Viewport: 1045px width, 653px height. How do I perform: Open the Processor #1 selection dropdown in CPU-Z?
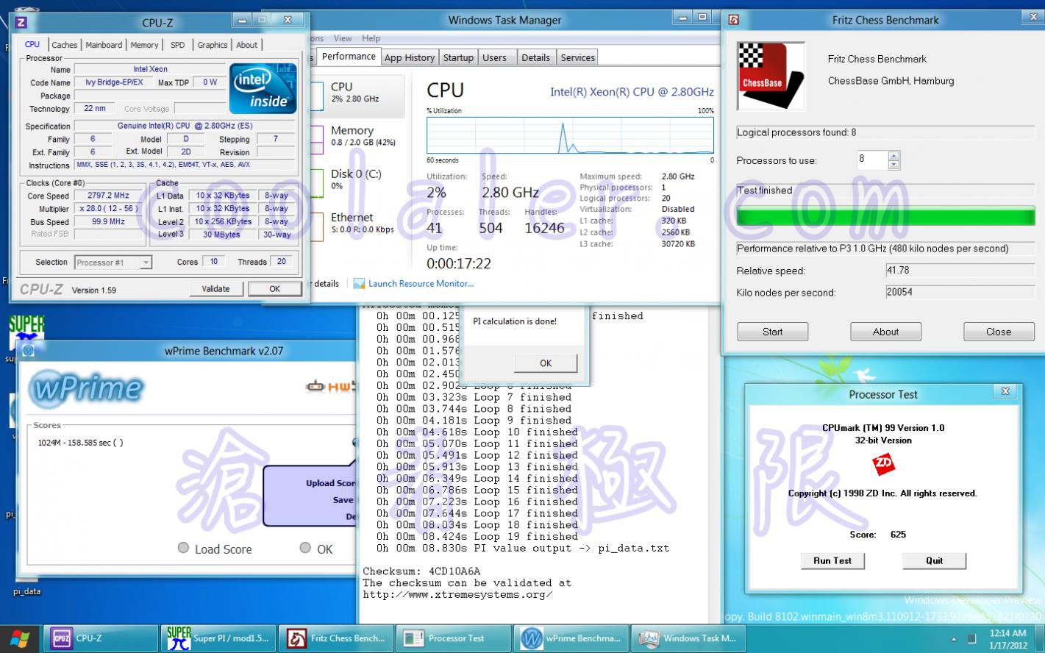[145, 262]
